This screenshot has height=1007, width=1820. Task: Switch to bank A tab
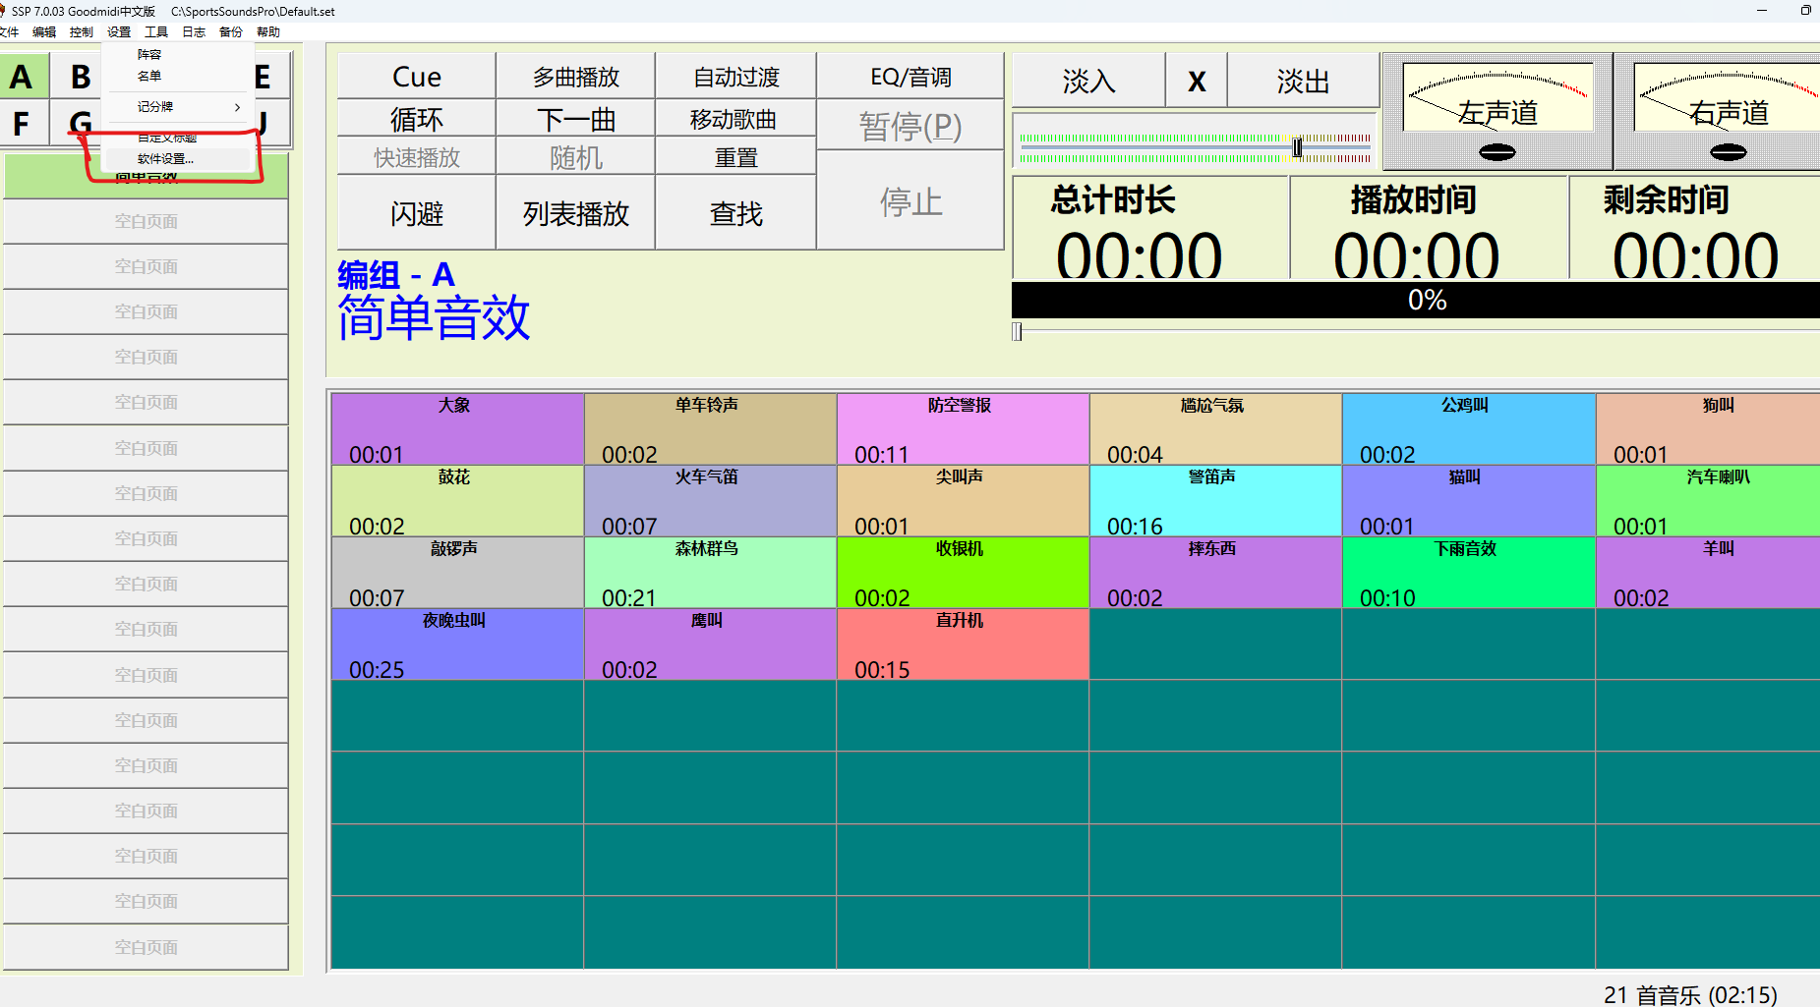pyautogui.click(x=22, y=77)
